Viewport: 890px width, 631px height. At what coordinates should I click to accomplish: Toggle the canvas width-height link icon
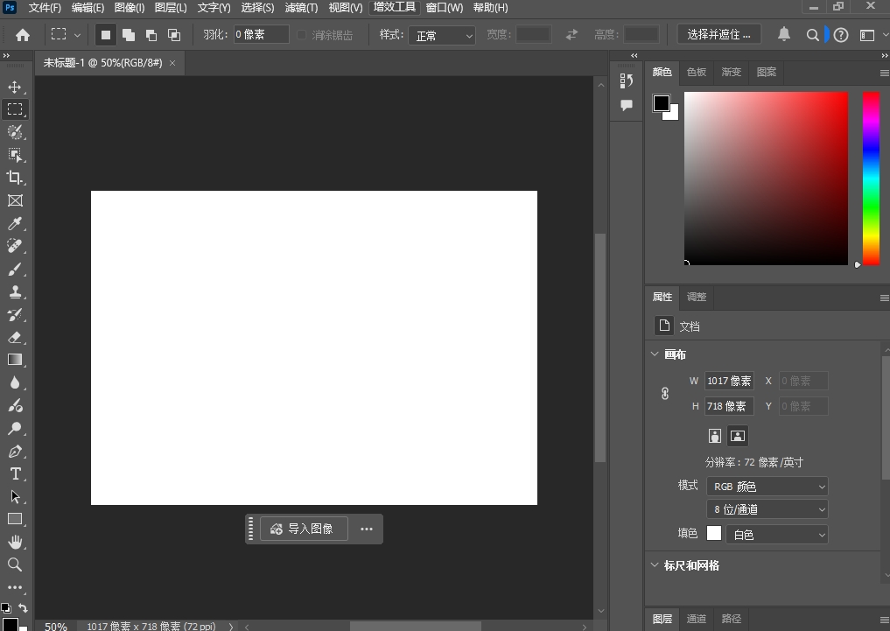[664, 393]
